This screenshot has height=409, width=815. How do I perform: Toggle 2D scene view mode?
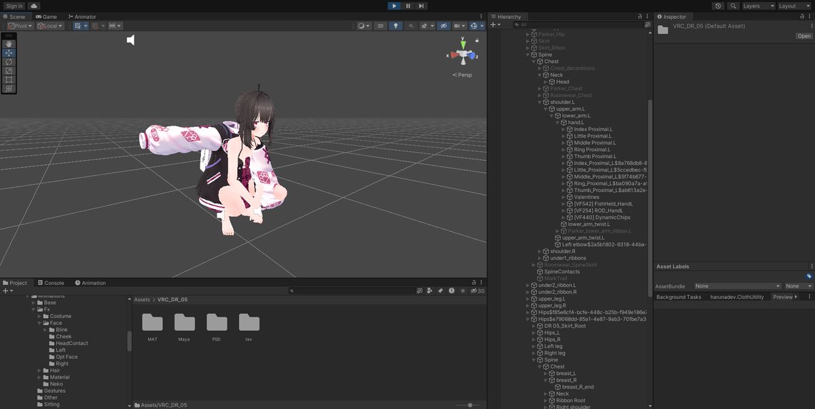point(380,26)
